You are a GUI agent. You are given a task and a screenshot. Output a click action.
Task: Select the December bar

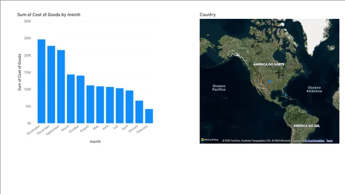(51, 85)
